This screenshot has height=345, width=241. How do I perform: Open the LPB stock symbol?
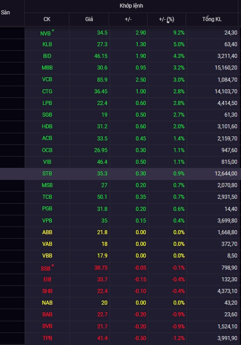47,103
